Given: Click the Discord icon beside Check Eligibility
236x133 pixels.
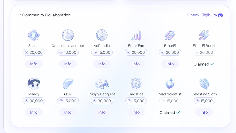Looking at the screenshot, I should tap(220, 15).
